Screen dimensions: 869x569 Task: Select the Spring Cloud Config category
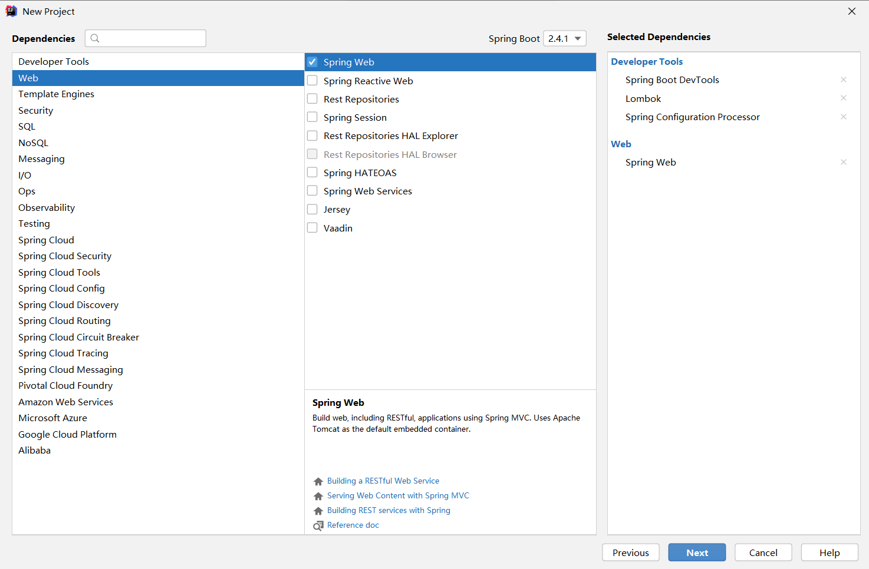click(158, 289)
